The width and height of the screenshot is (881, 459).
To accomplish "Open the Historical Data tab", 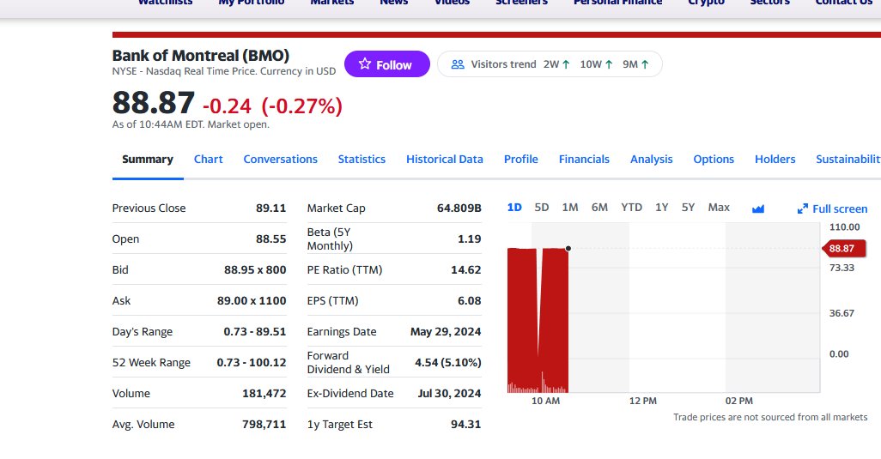I will 445,160.
